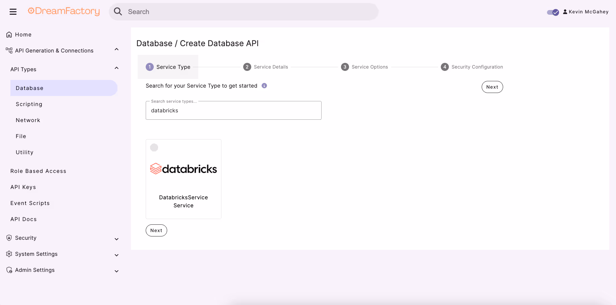Expand the System Settings chevron
The width and height of the screenshot is (616, 305).
click(x=117, y=255)
